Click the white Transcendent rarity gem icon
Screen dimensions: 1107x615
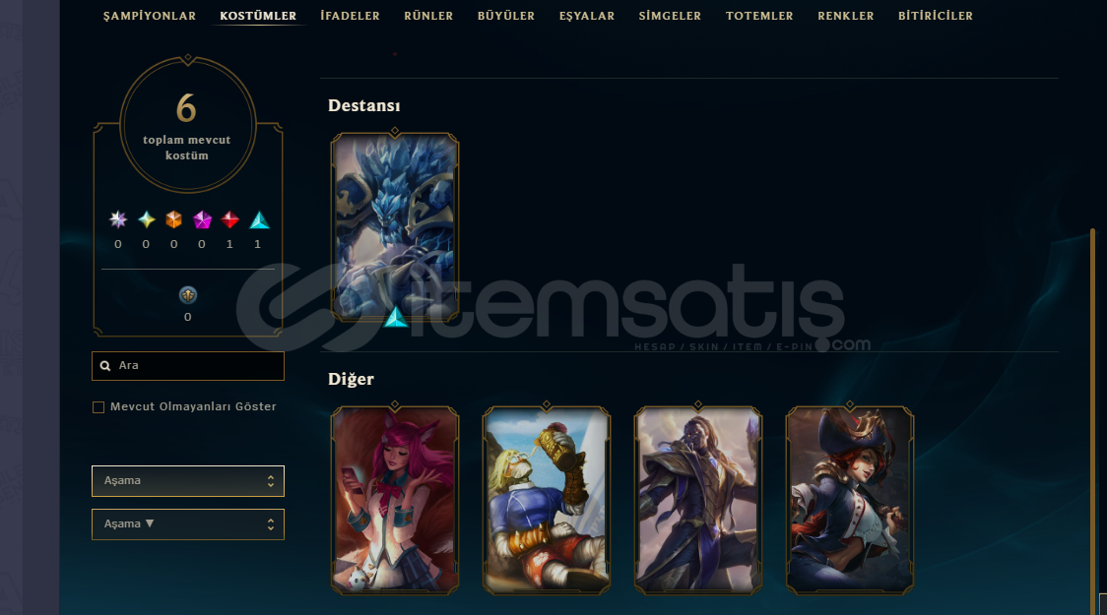tap(118, 219)
